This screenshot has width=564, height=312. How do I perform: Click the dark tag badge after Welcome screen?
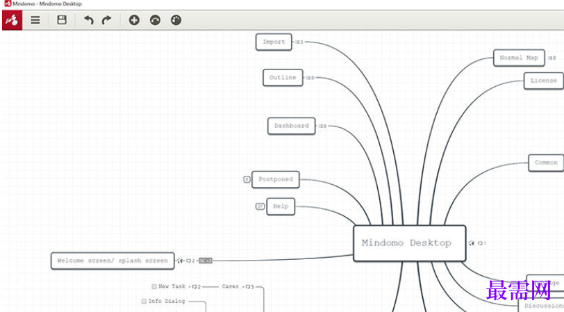coord(206,261)
